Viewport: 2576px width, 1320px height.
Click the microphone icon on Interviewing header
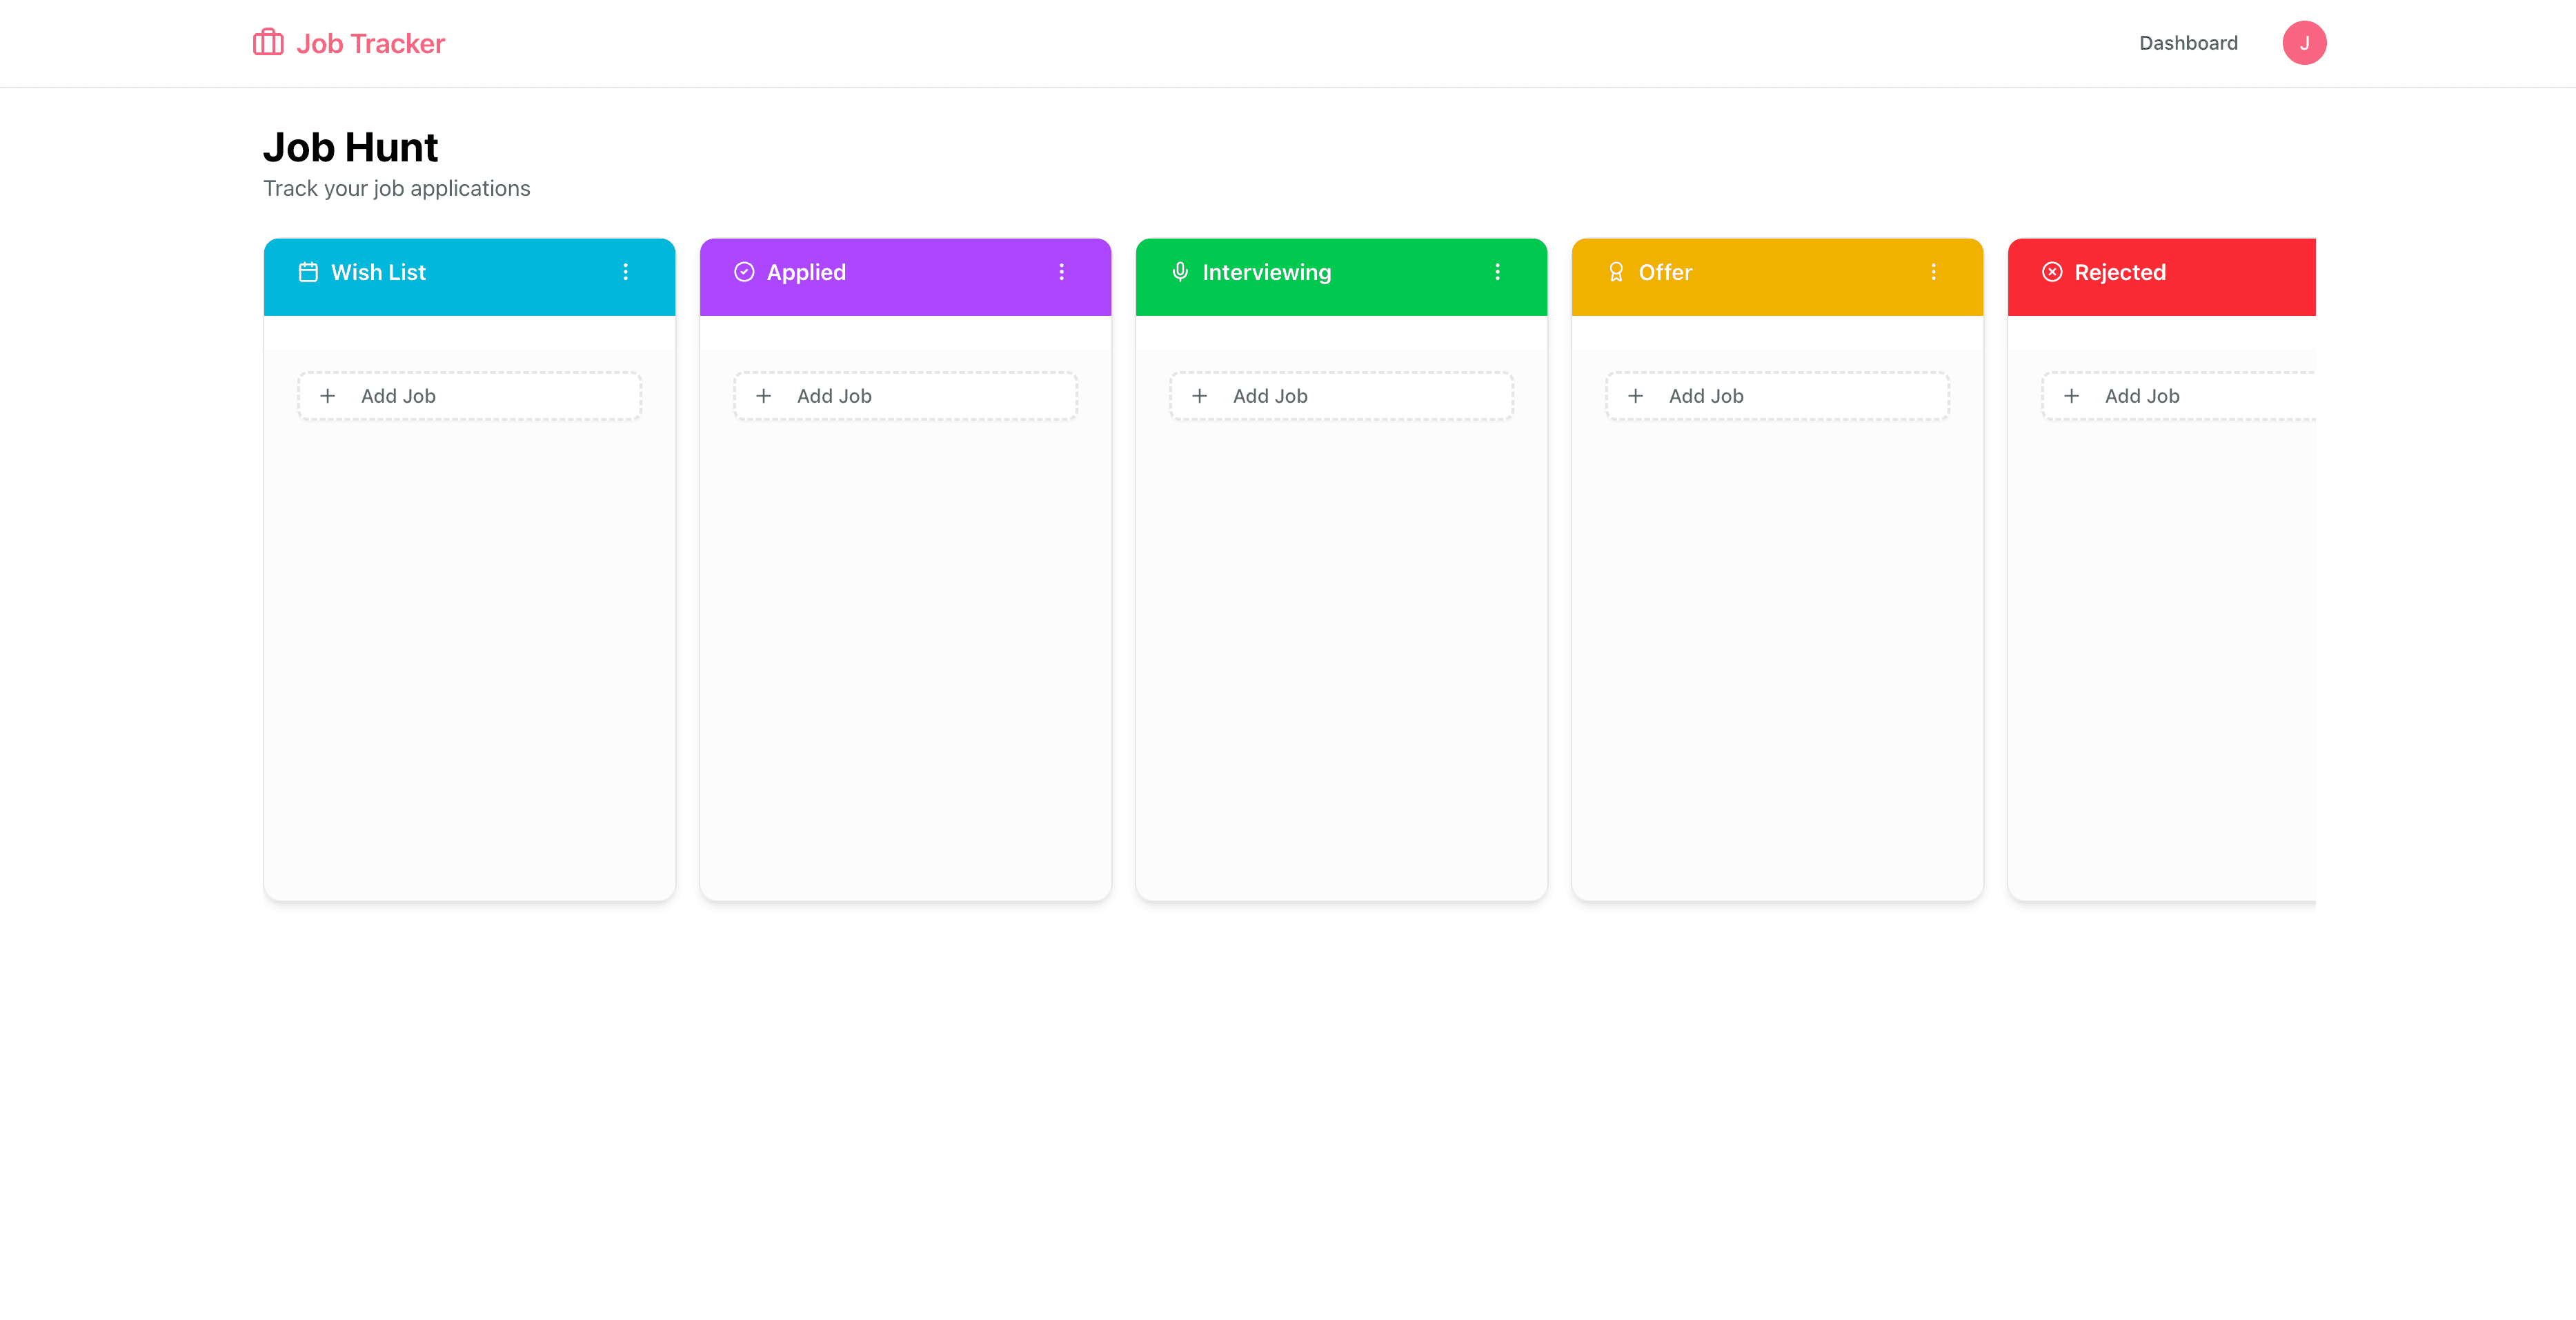coord(1180,271)
